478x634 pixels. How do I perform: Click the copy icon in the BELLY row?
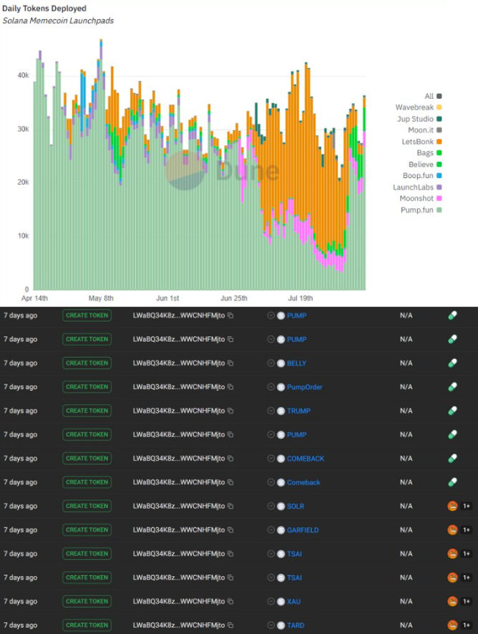point(230,363)
